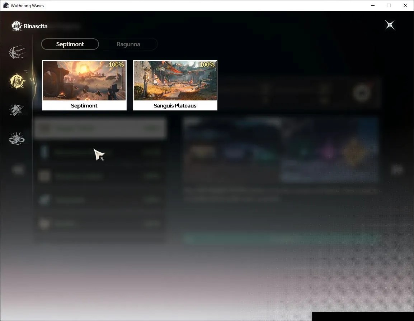
Task: Switch to the Ragunna tab
Action: tap(128, 44)
